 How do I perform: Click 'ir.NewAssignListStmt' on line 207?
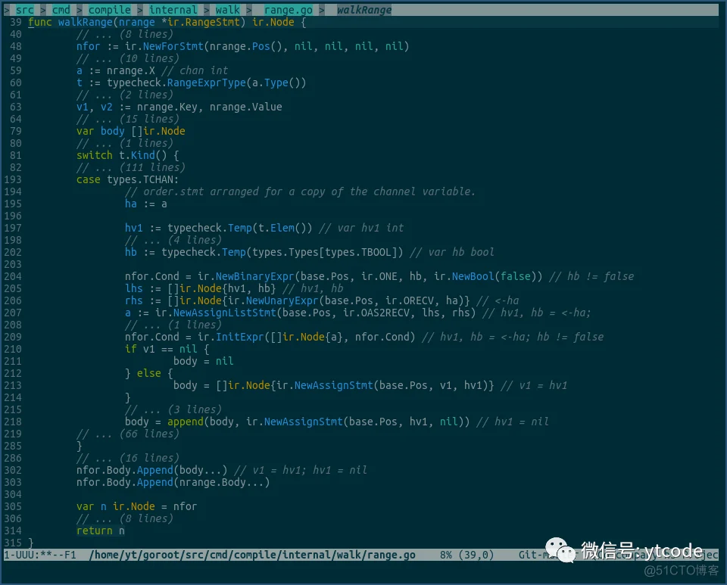point(216,313)
